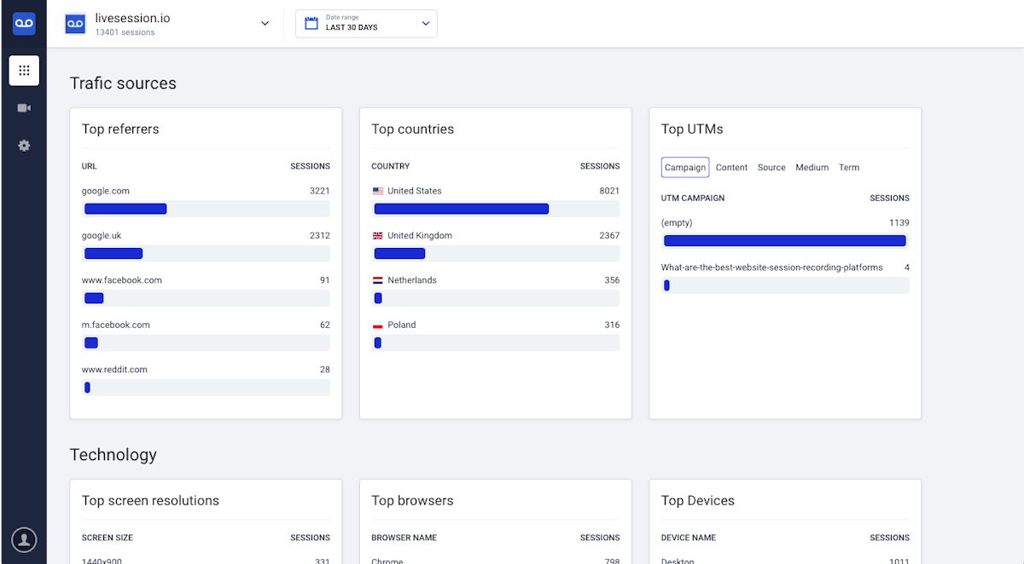The width and height of the screenshot is (1024, 564).
Task: Expand the livesession.io website selector chevron
Action: (265, 24)
